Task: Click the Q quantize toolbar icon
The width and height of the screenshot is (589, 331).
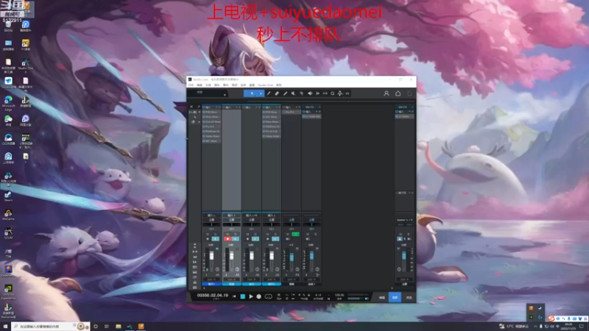Action: (x=333, y=93)
